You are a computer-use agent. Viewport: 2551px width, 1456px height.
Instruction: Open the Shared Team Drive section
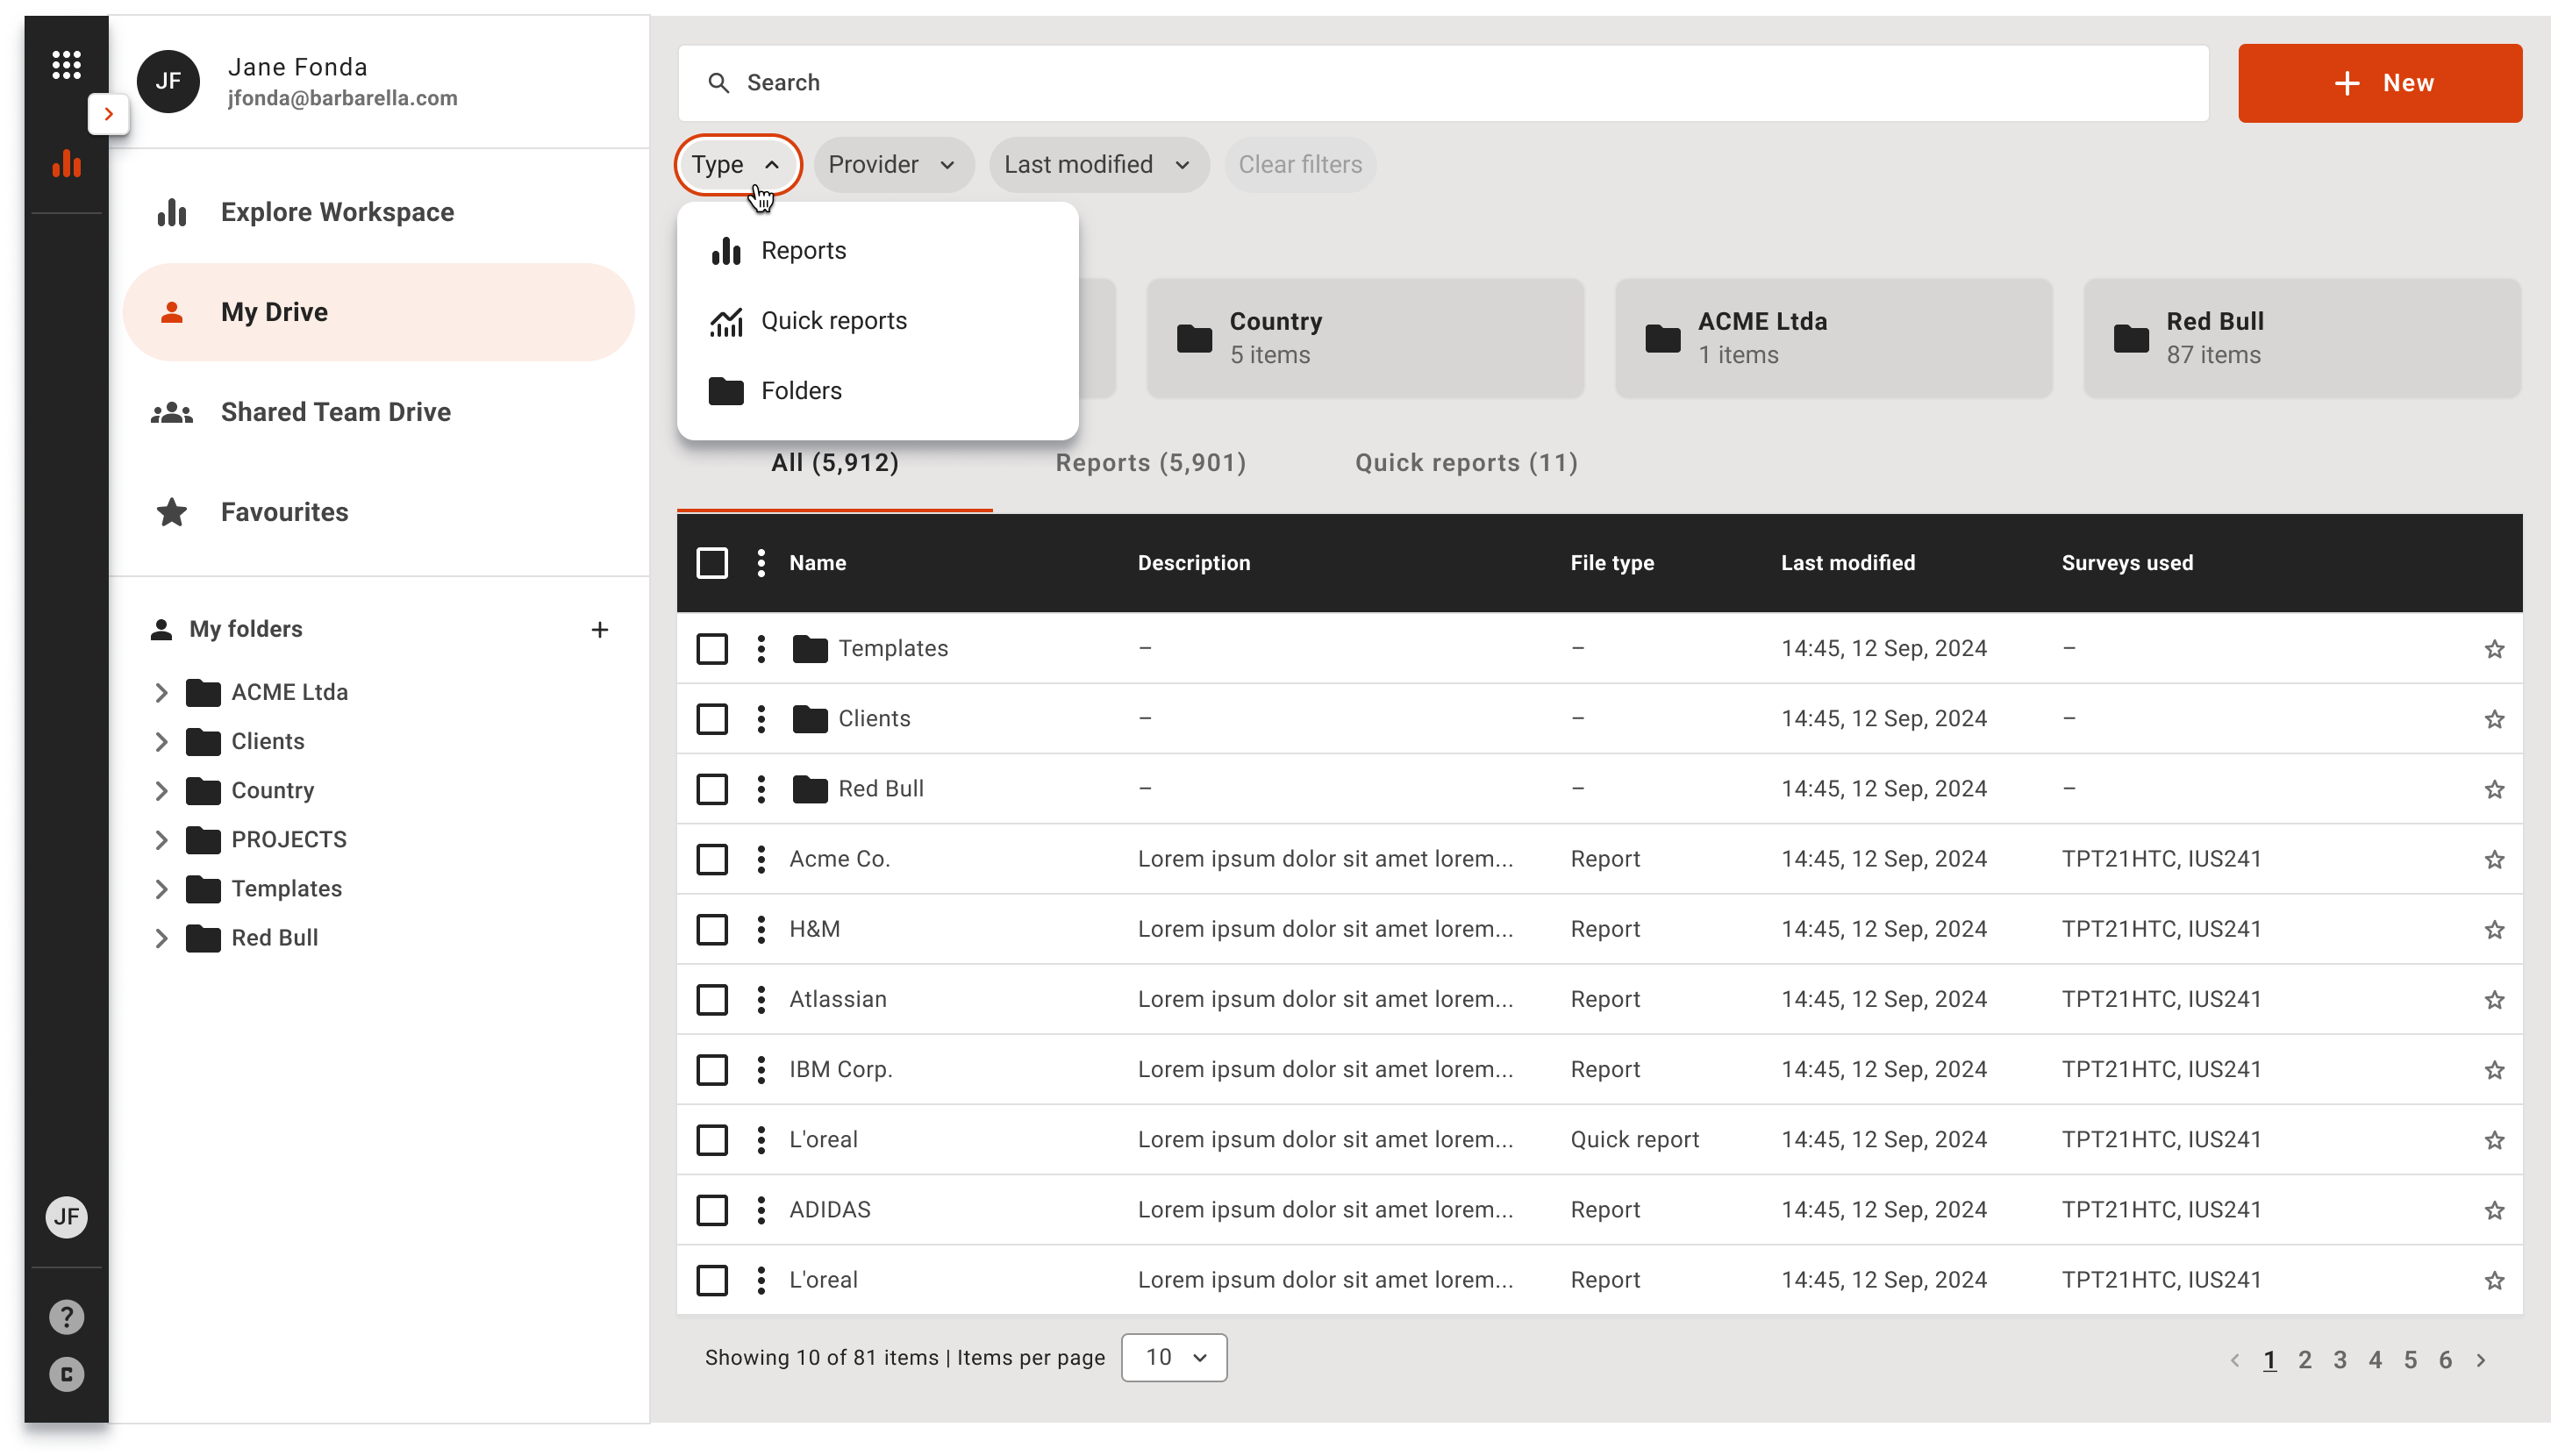pyautogui.click(x=335, y=412)
